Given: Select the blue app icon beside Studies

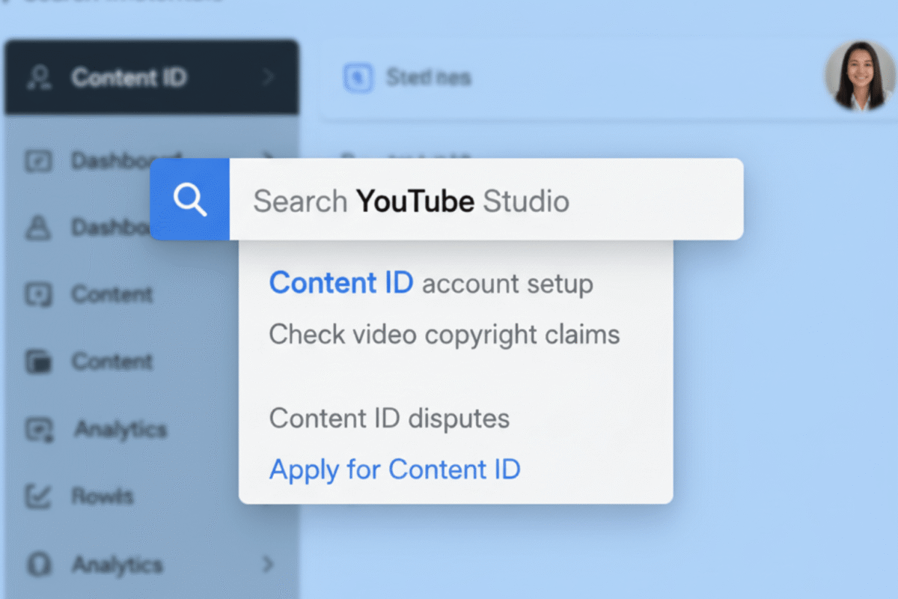Looking at the screenshot, I should tap(359, 77).
